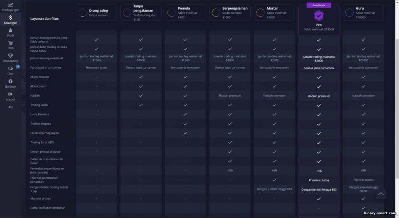Select the Berpengalaman level card

(x=230, y=13)
